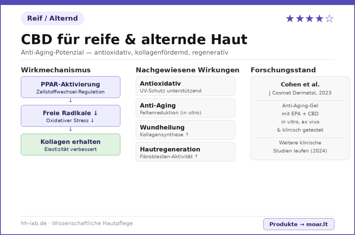The height and width of the screenshot is (235, 355).
Task: Click the Cohen et al. citation
Action: click(300, 85)
